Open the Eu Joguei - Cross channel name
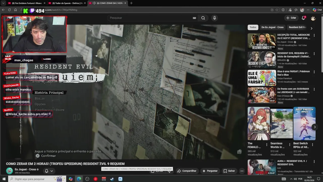This screenshot has width=323, height=182. coord(25,169)
